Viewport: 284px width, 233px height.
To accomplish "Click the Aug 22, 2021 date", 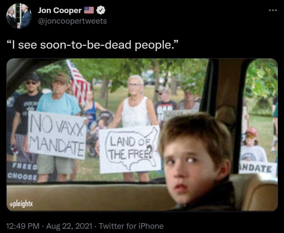I will point(69,226).
